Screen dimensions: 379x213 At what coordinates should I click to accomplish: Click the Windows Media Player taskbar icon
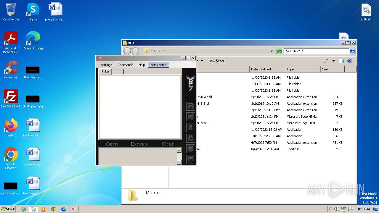coord(44,209)
